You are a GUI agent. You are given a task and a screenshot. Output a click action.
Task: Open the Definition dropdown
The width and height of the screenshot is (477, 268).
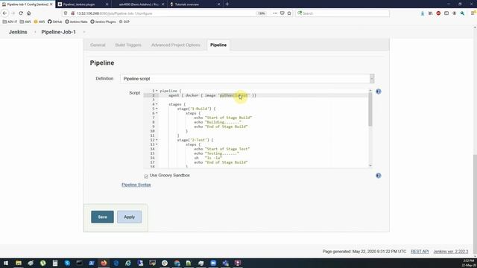[247, 79]
